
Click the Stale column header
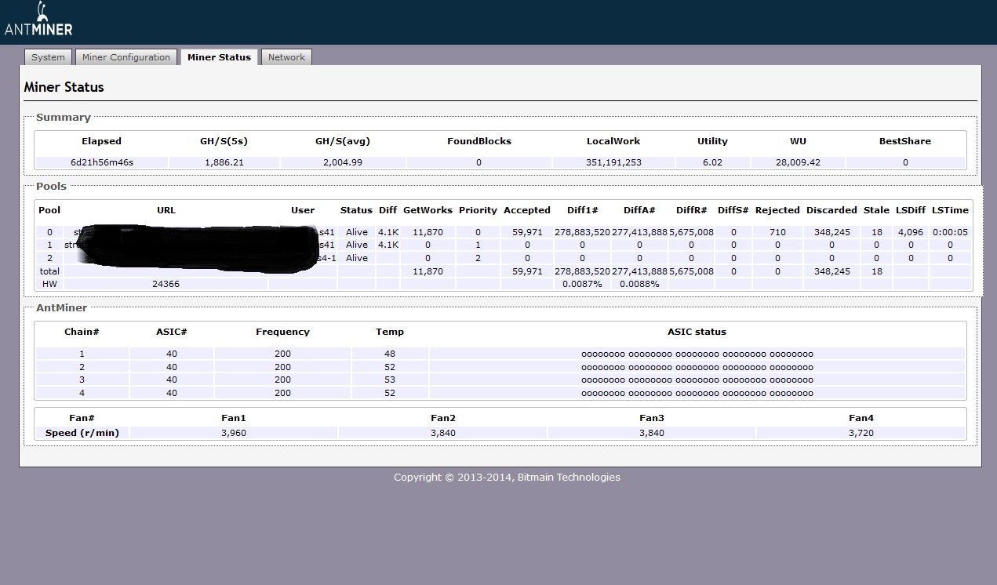coord(876,210)
